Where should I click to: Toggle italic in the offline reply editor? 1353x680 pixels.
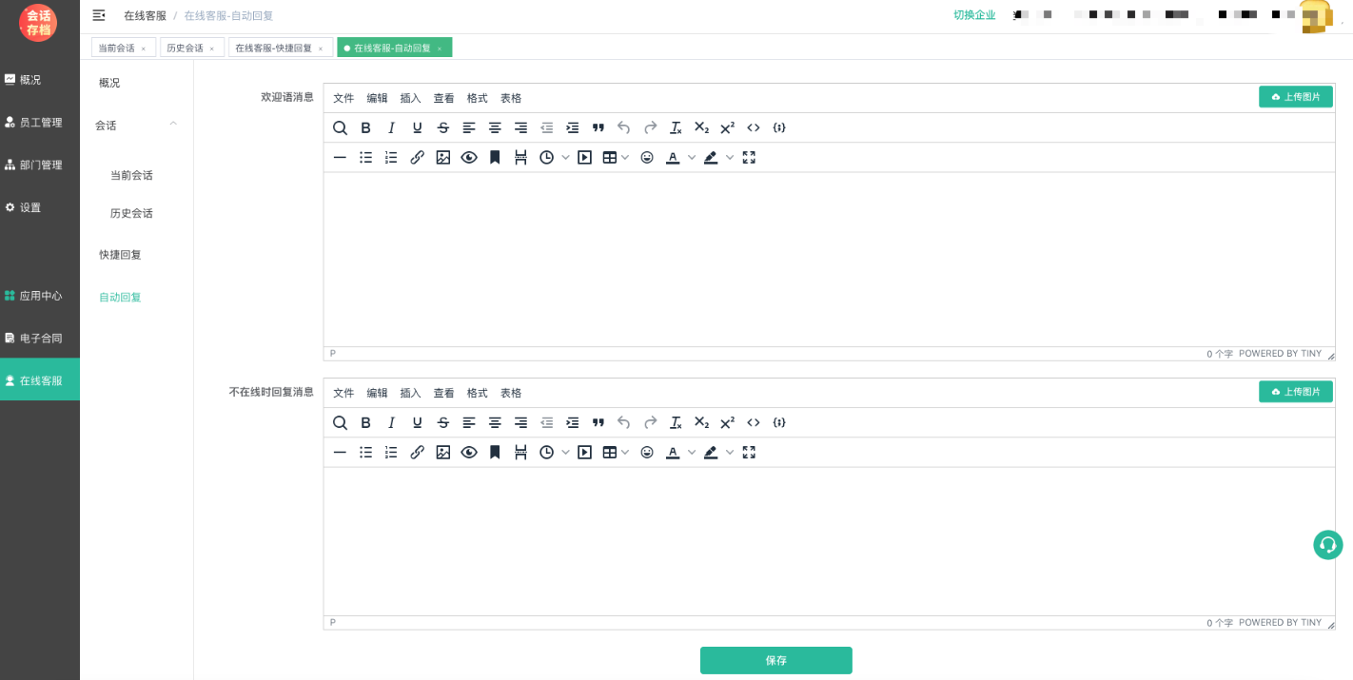click(391, 423)
